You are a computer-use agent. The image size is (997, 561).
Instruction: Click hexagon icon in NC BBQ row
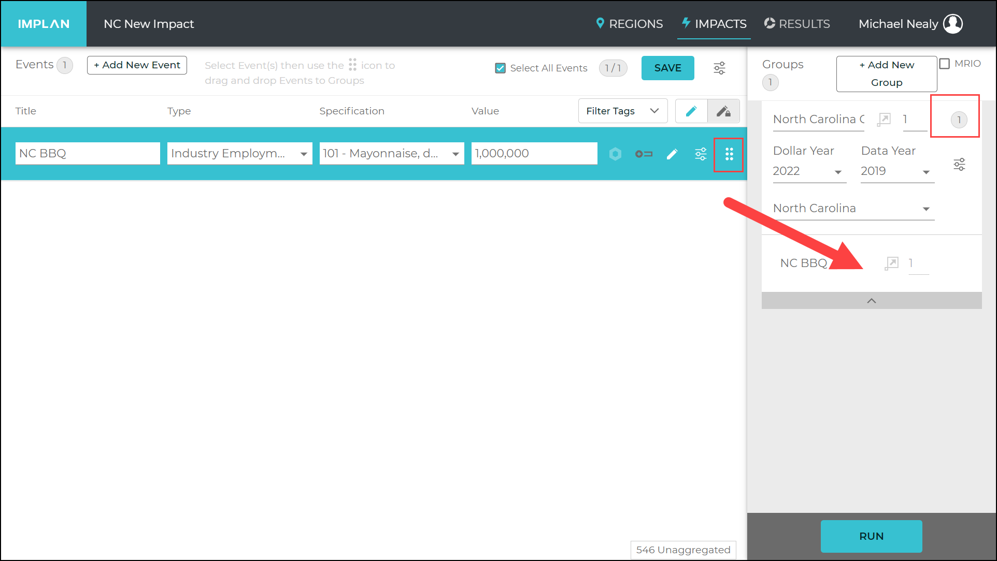[x=615, y=154]
